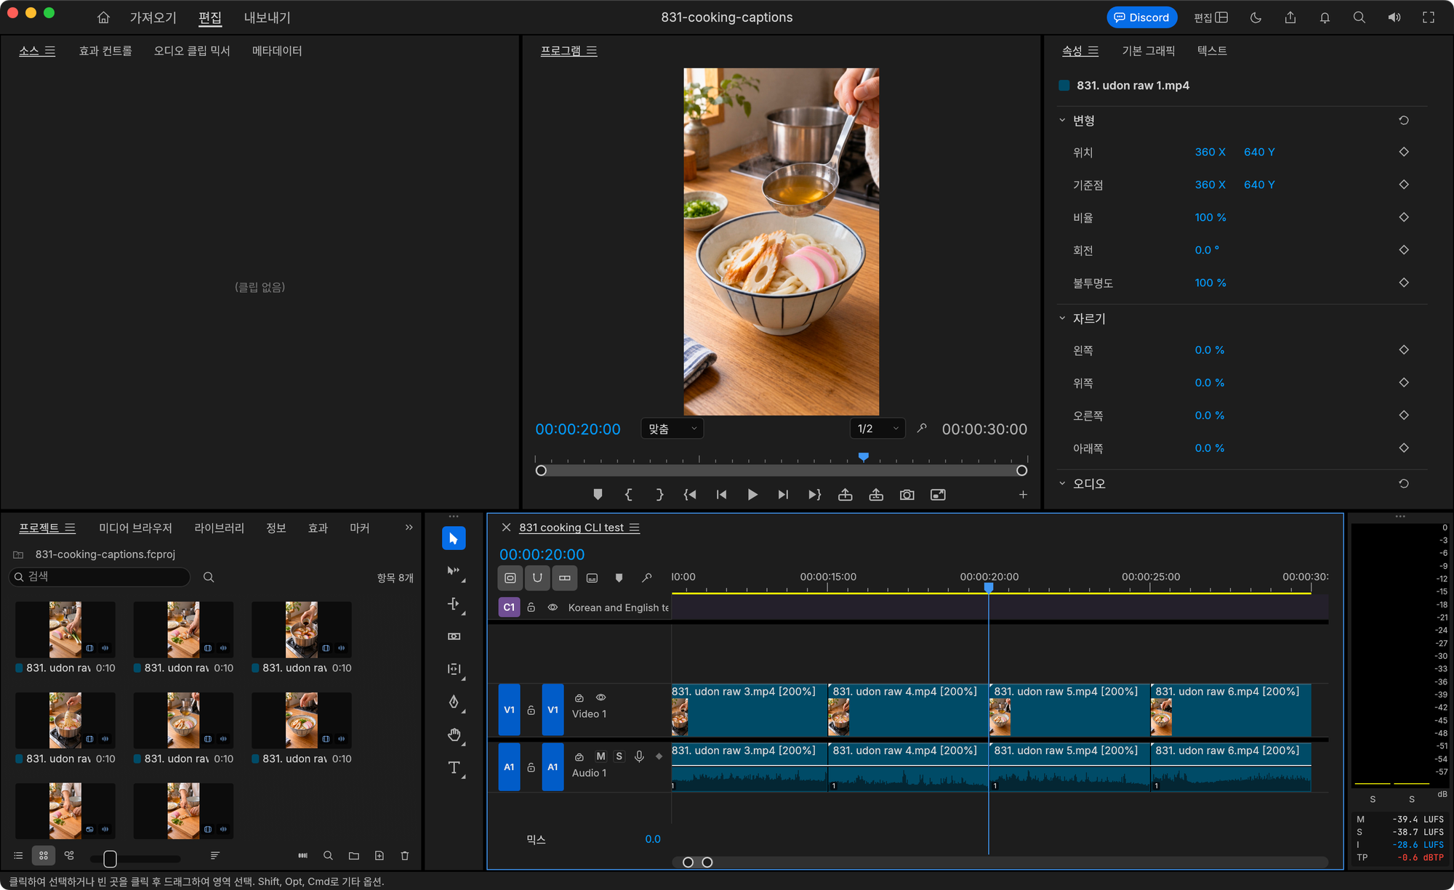
Task: Click the project search field 검색
Action: (100, 577)
